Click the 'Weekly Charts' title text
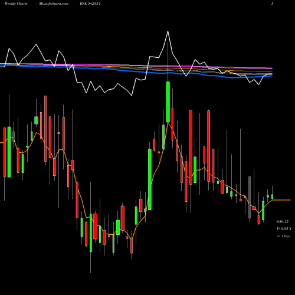This screenshot has width=295, height=295. tap(16, 4)
